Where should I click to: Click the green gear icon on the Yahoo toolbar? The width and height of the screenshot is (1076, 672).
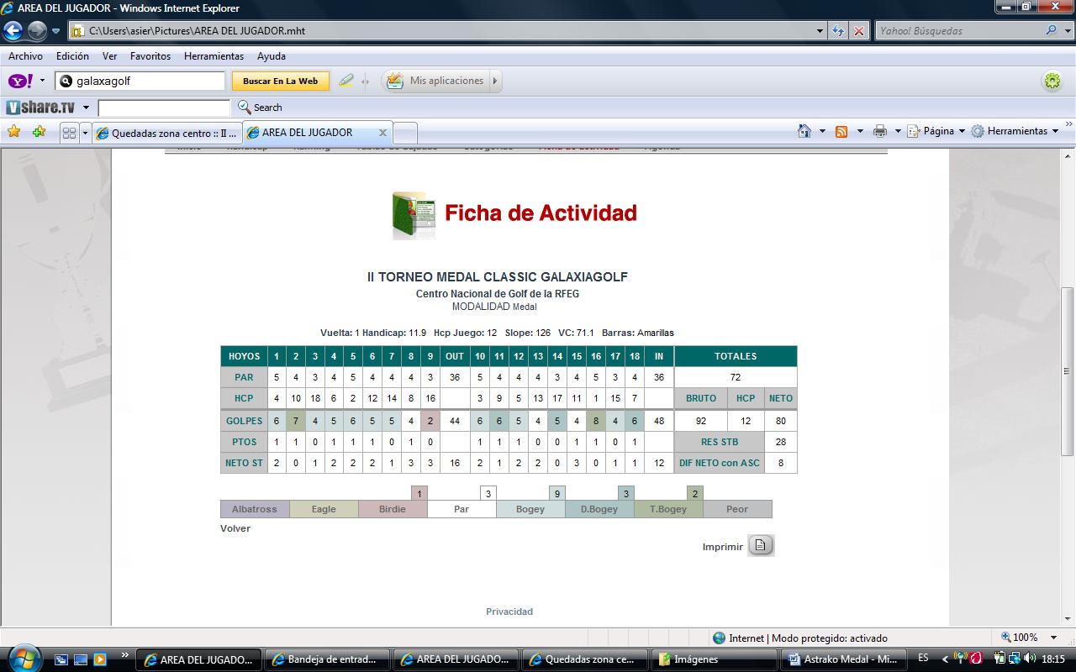(x=1052, y=81)
